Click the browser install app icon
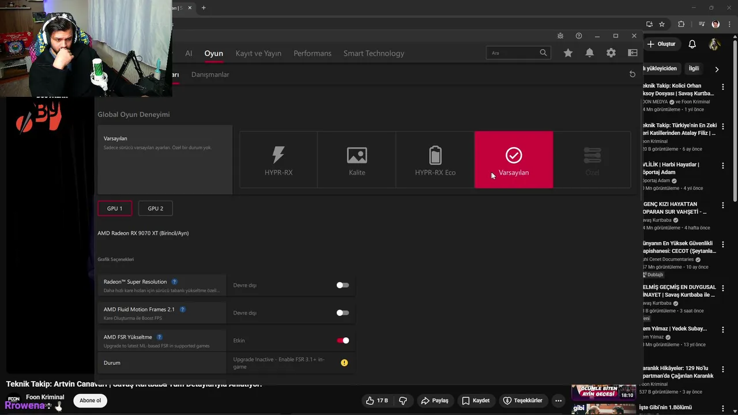738x415 pixels. tap(649, 24)
